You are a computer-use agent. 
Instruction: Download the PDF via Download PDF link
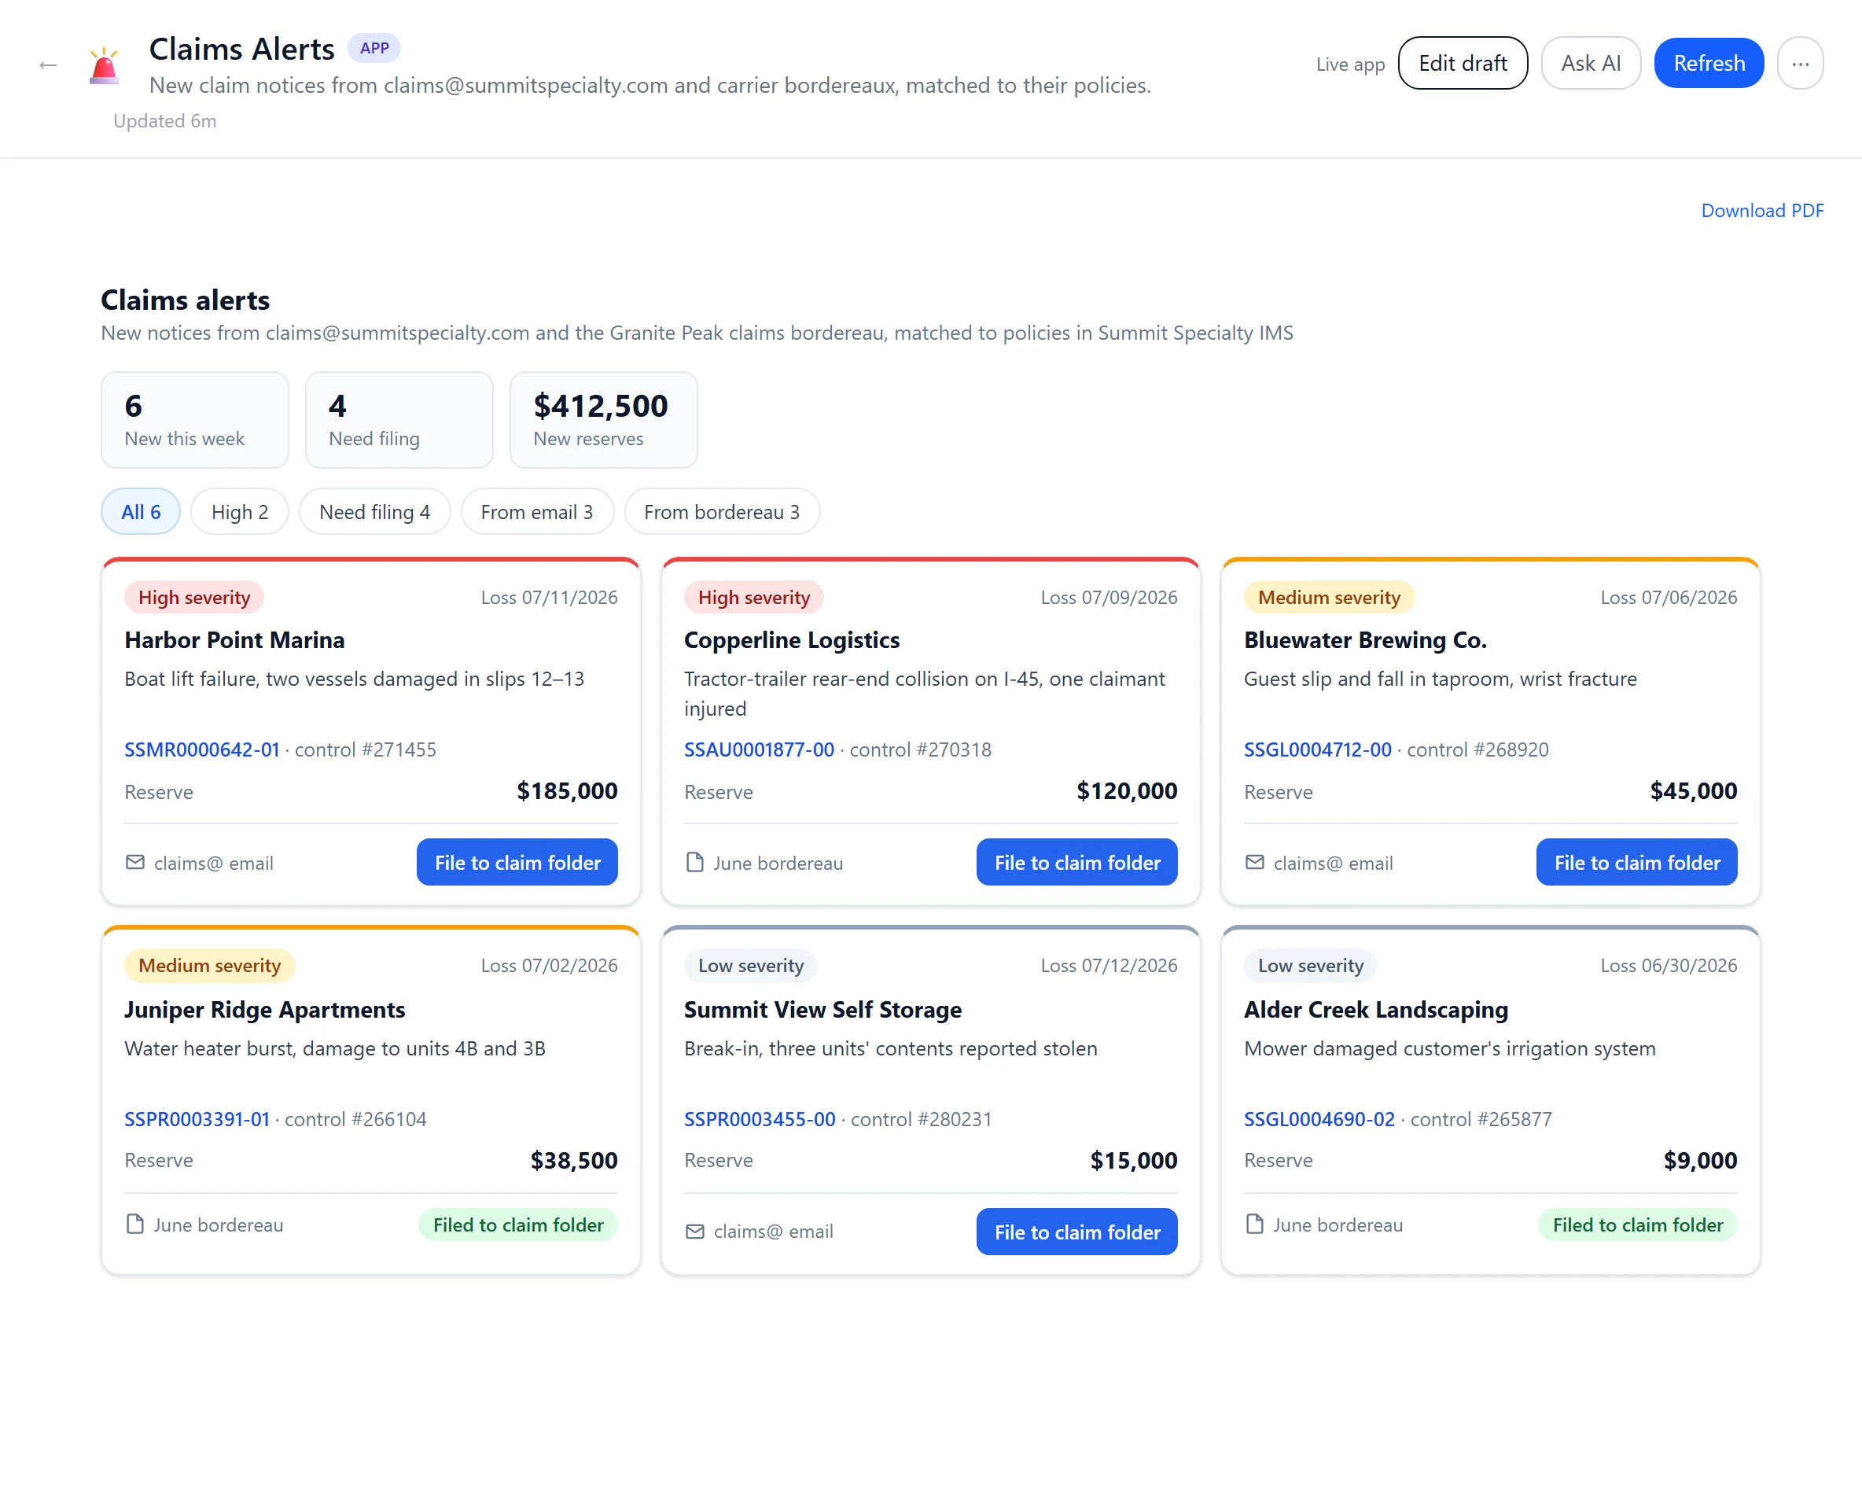click(1762, 211)
